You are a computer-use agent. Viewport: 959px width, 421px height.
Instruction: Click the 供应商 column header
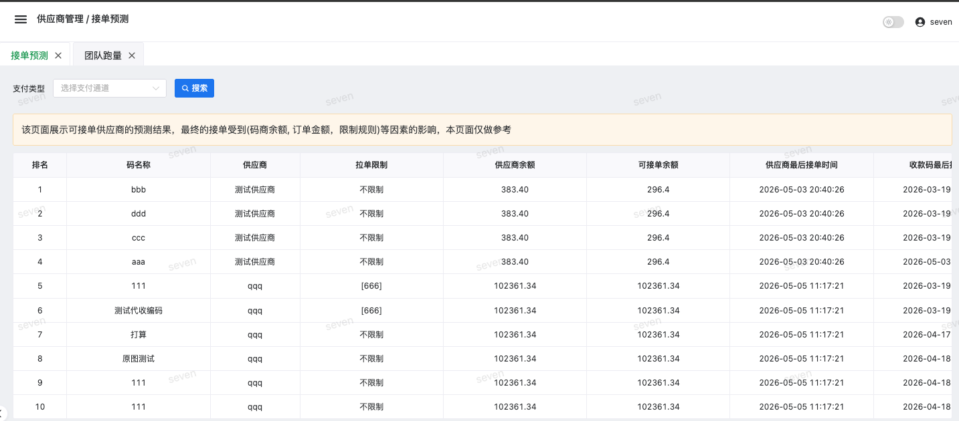(255, 165)
